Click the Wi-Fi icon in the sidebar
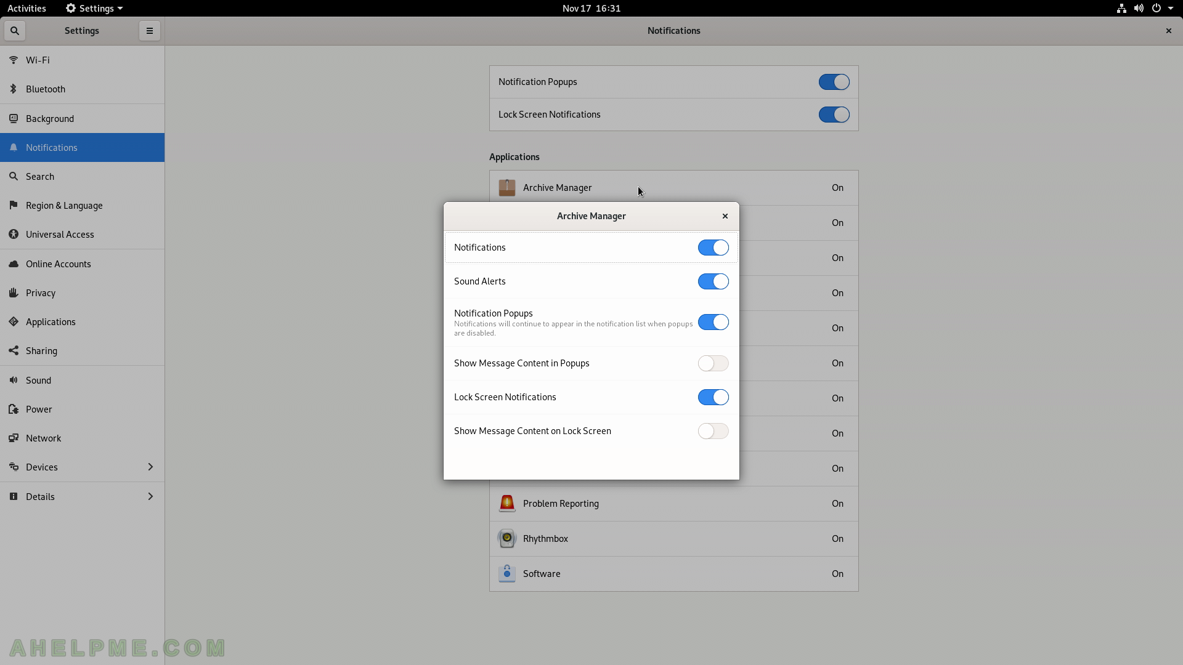The image size is (1183, 665). point(14,60)
